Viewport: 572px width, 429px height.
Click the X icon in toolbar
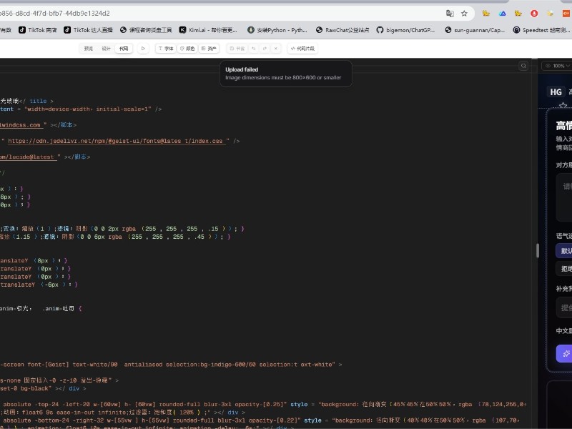276,49
